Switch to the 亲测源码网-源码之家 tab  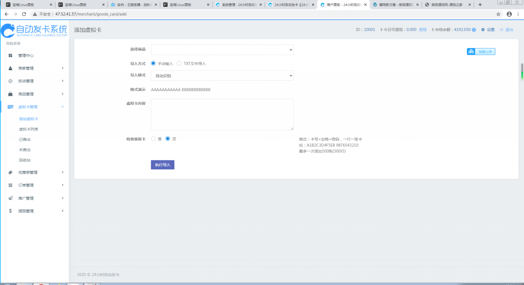(448, 4)
